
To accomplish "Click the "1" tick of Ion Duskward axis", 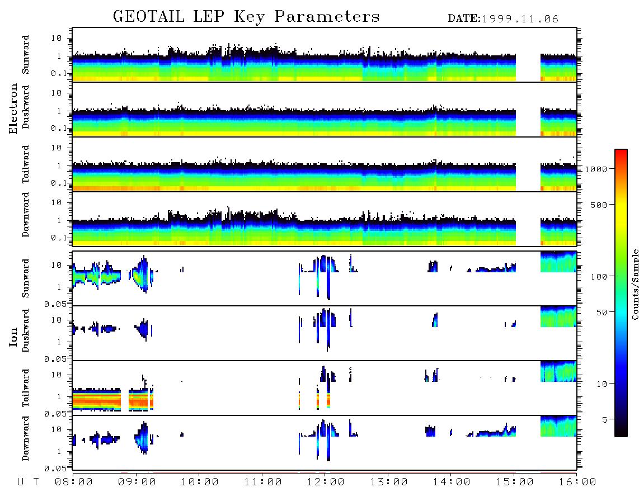I will (x=59, y=341).
